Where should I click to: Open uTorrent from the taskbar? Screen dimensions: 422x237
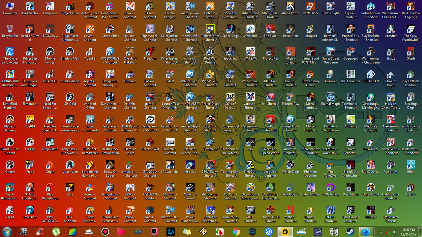[x=56, y=232]
